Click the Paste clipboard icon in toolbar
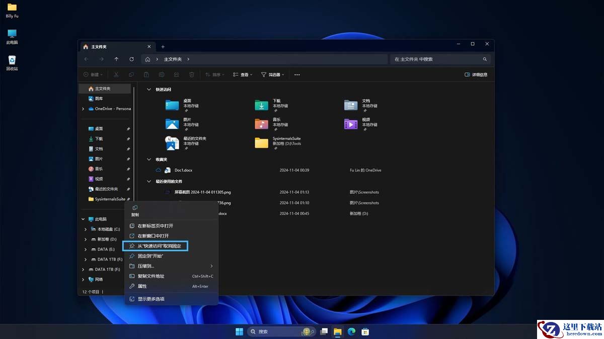The image size is (604, 339). (x=146, y=75)
